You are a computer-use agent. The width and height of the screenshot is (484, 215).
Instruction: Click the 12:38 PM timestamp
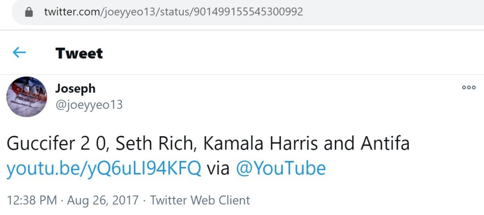tap(32, 200)
